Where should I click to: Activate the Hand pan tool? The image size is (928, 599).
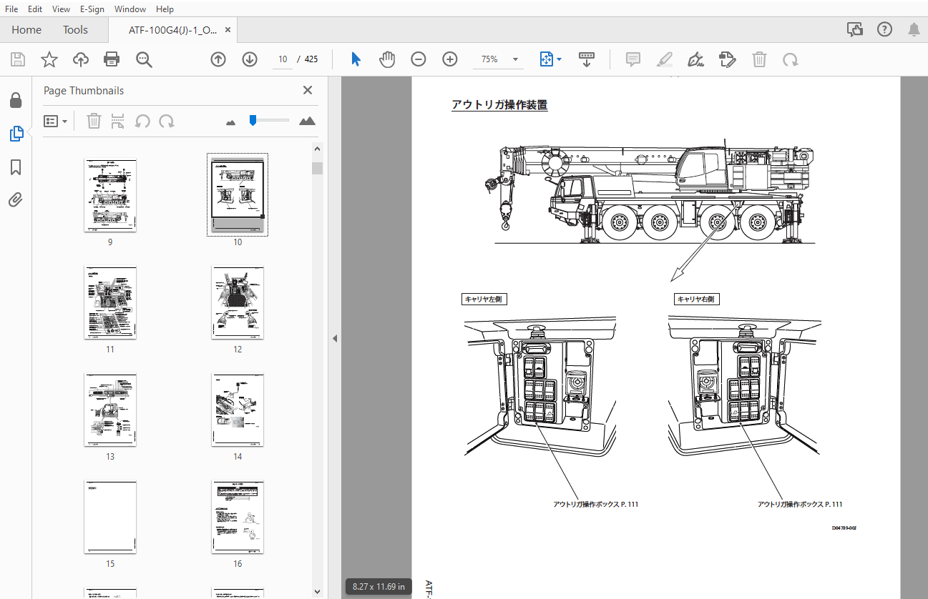[x=387, y=59]
